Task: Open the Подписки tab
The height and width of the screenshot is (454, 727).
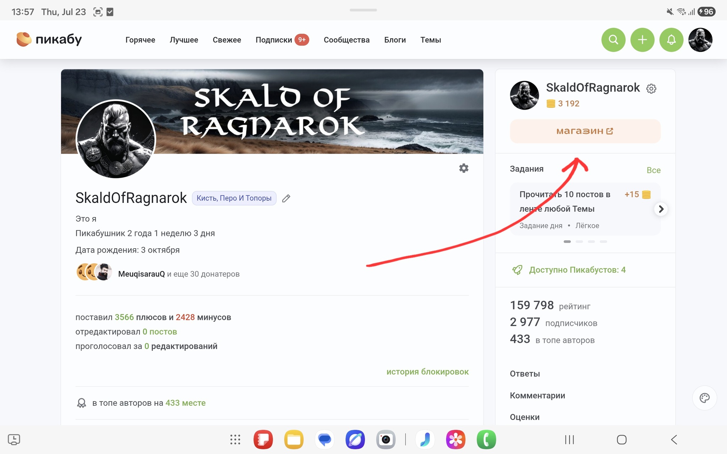Action: click(x=282, y=40)
